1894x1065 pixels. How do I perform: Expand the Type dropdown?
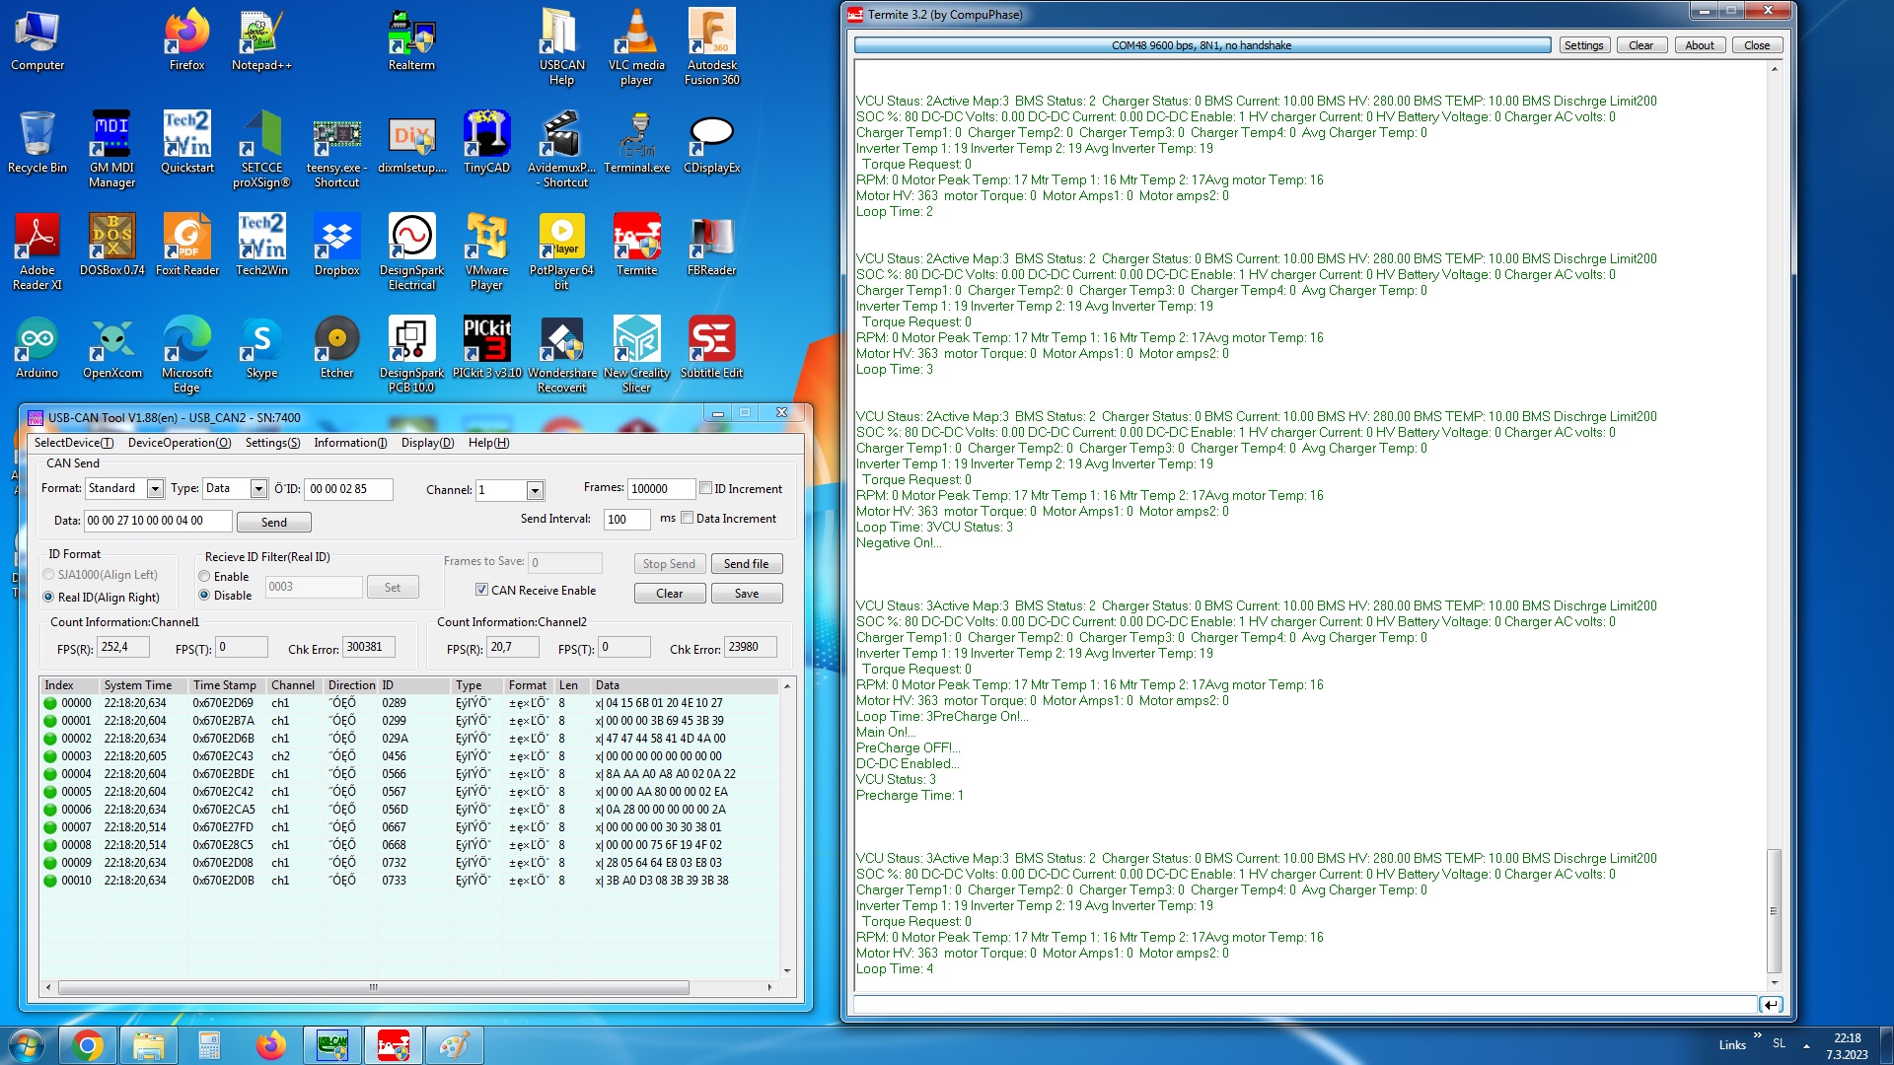[258, 489]
